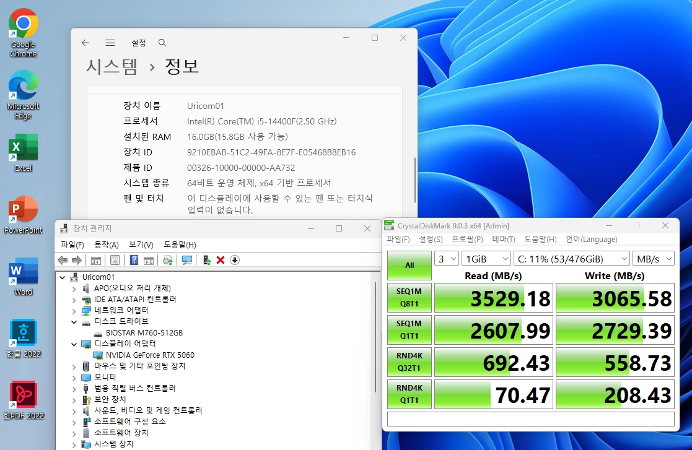The image size is (692, 450).
Task: Click SEQ1M Q8T1 read value 3529.18
Action: coord(493,298)
